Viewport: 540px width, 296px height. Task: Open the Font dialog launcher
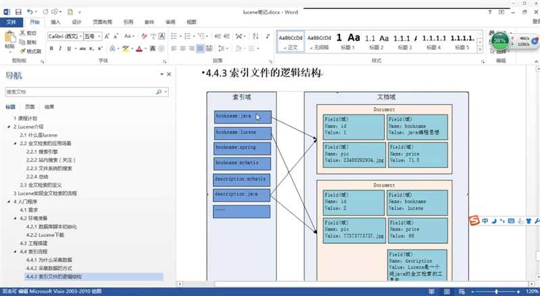(x=165, y=61)
